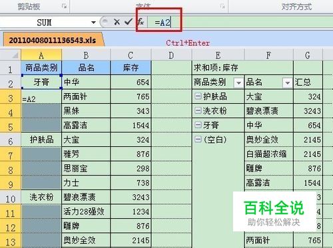Select row 10 header
Viewport: 333px width, 248px height.
click(11, 197)
